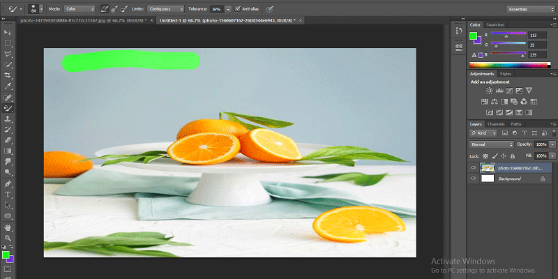558x279 pixels.
Task: Select the Horizontal Type tool
Action: [x=8, y=195]
